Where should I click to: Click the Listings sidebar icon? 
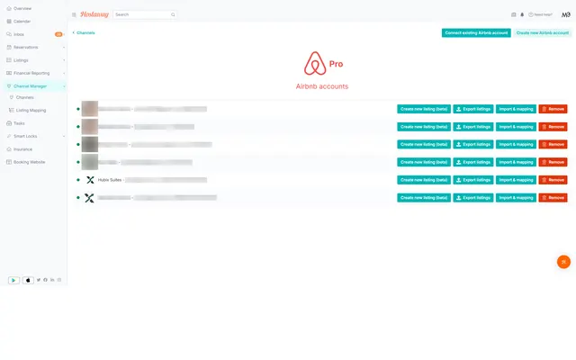(x=9, y=60)
